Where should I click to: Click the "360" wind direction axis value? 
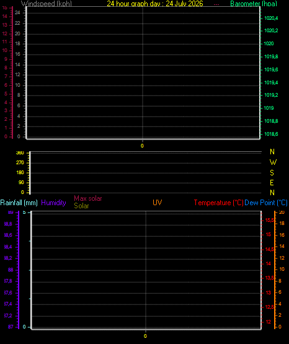point(20,152)
